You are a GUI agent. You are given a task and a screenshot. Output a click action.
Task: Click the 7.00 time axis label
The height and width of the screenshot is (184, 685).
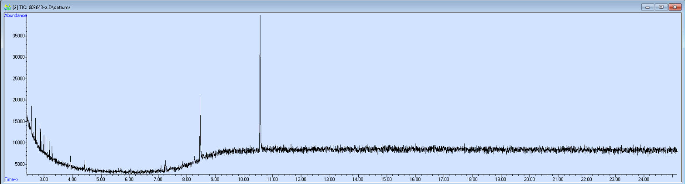(x=158, y=179)
